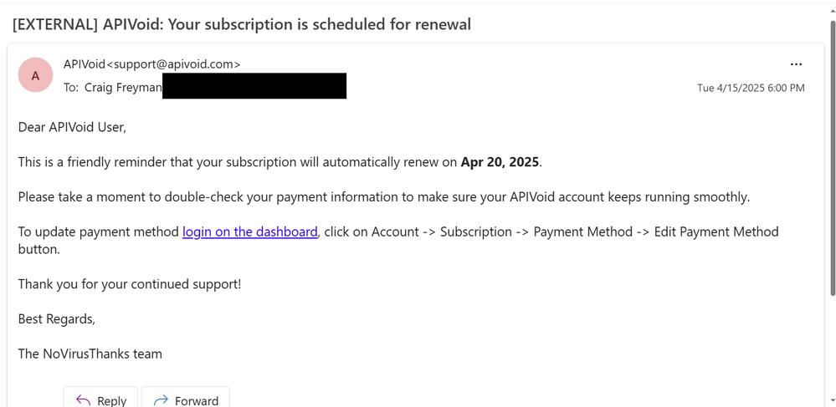
Task: Open the three-dot more actions menu
Action: pos(796,64)
